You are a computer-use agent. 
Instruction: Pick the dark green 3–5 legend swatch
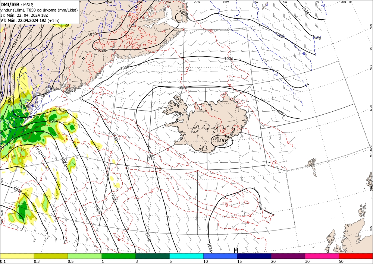pos(153,256)
